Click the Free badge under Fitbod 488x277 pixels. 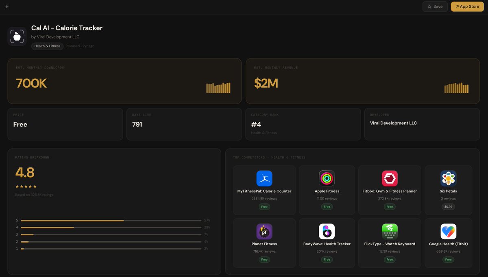390,207
